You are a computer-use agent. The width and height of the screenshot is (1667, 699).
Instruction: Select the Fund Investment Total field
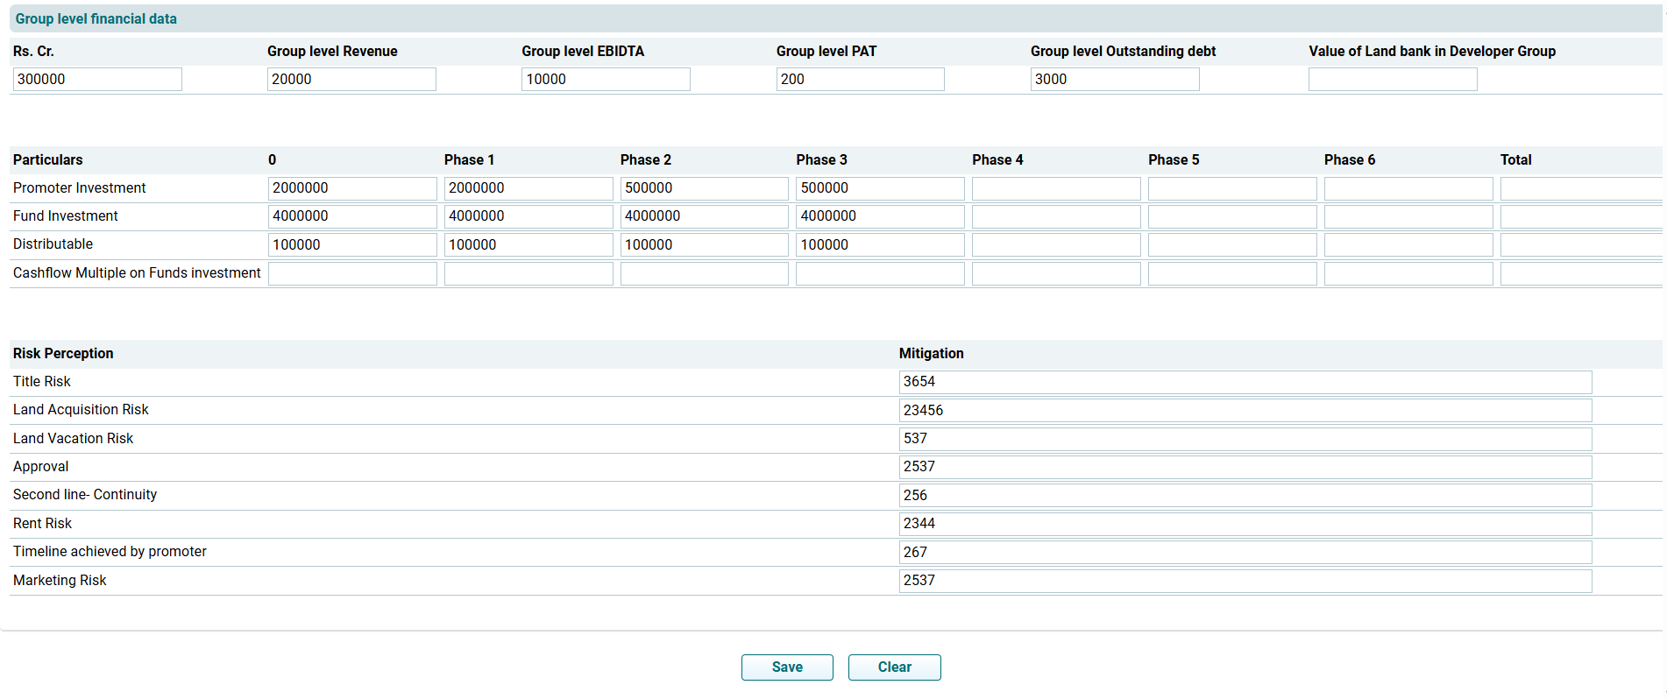(x=1580, y=216)
